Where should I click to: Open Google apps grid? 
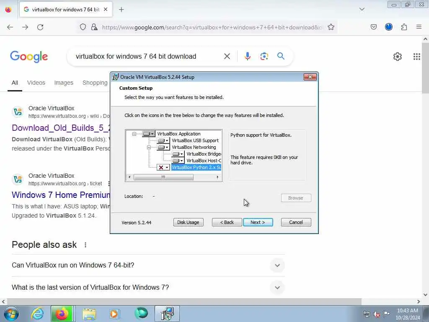click(417, 57)
